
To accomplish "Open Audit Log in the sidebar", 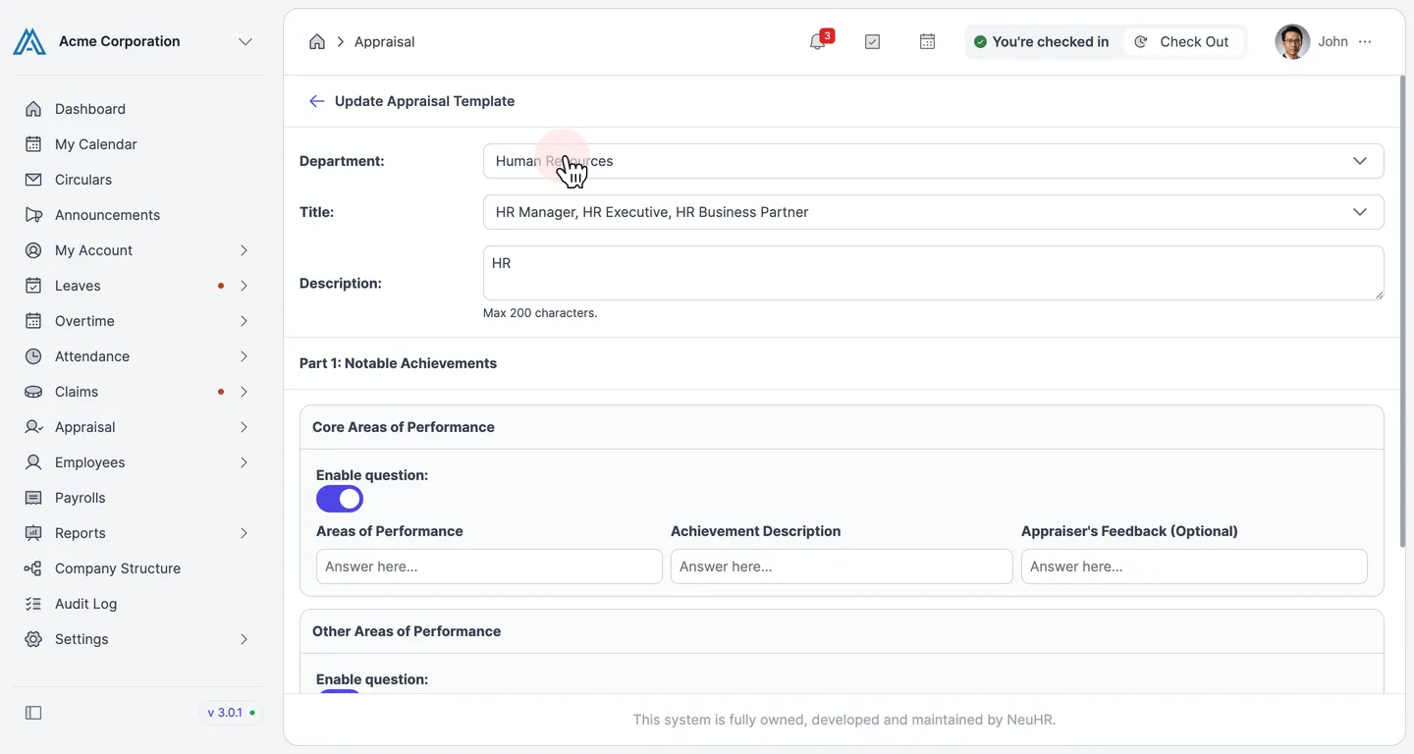I will tap(86, 604).
